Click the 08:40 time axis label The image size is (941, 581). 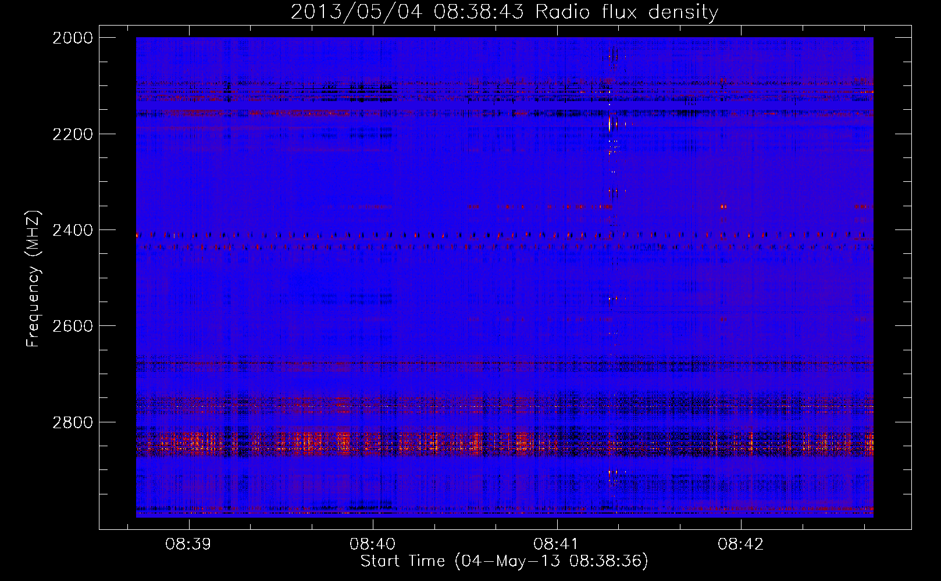coord(372,544)
